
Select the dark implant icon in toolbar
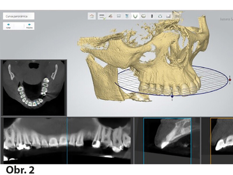(152, 16)
